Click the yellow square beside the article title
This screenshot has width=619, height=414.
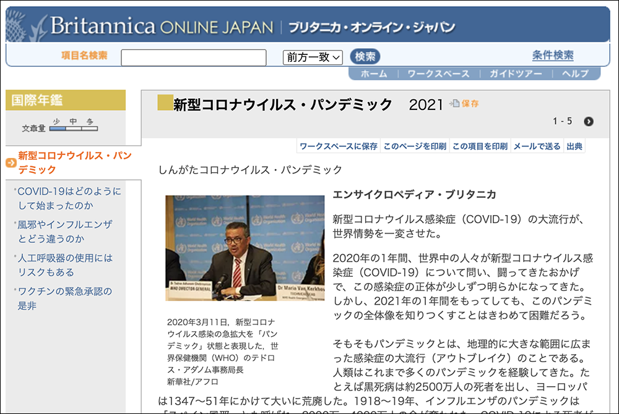tap(165, 103)
